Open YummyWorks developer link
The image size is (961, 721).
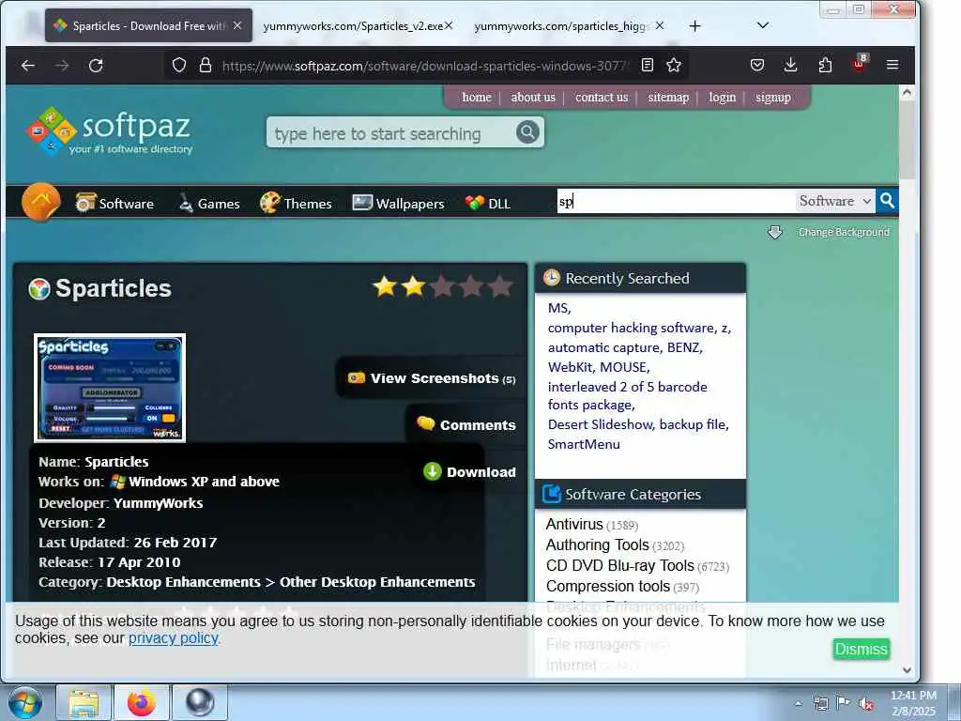(158, 503)
